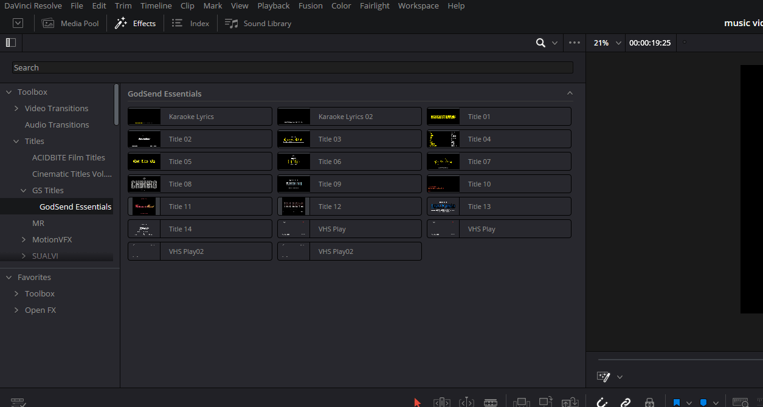Screen dimensions: 763x407
Task: Toggle timeline Snapping magnet icon
Action: pos(602,402)
